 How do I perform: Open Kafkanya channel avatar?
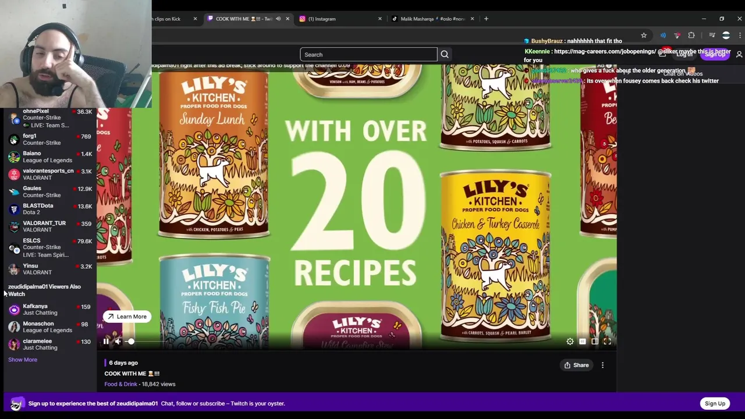[x=14, y=310]
